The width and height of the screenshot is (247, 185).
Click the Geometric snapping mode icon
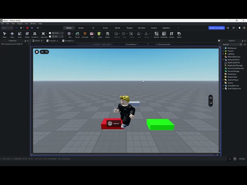(x=43, y=34)
